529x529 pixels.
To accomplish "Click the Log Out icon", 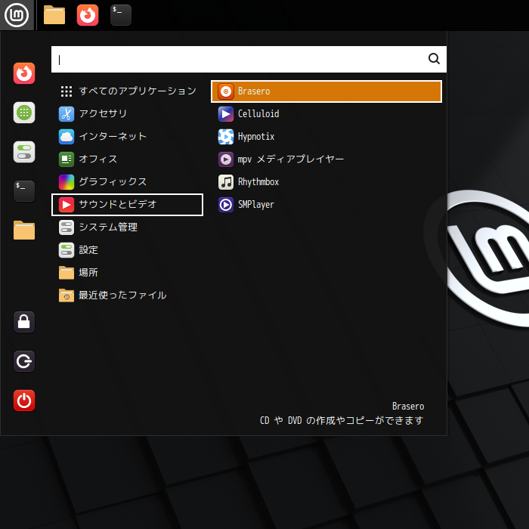I will coord(24,361).
